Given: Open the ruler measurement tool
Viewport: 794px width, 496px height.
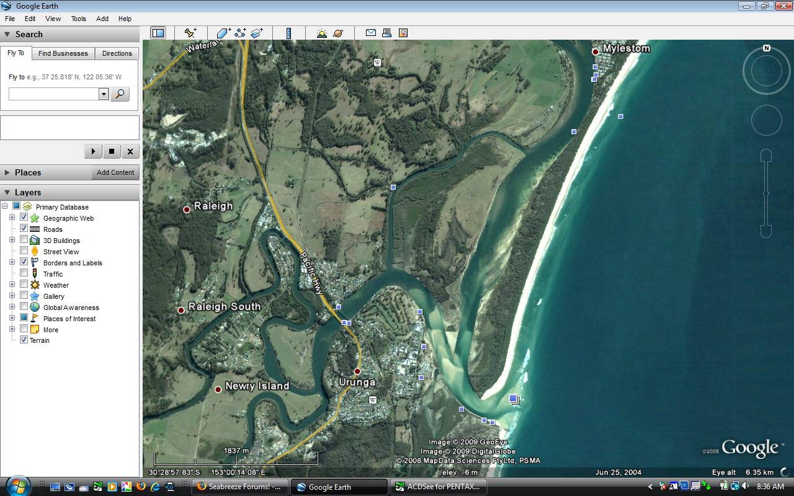Looking at the screenshot, I should (x=288, y=33).
